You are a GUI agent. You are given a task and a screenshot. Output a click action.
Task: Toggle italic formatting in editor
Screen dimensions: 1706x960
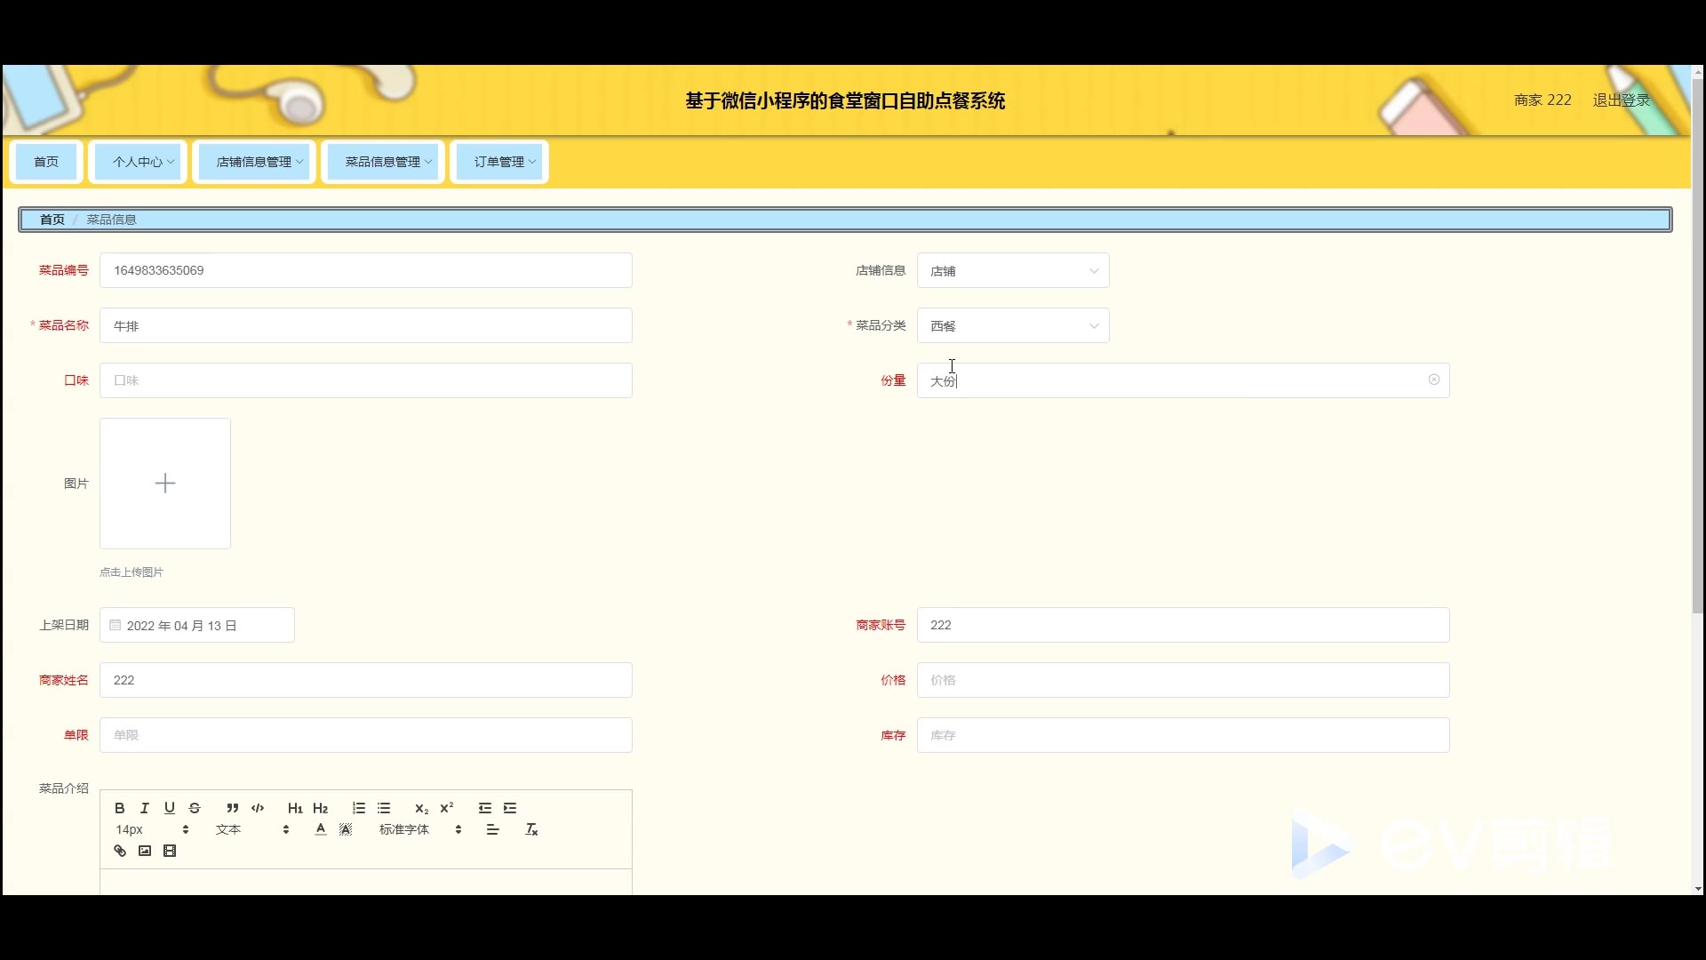pyautogui.click(x=145, y=808)
